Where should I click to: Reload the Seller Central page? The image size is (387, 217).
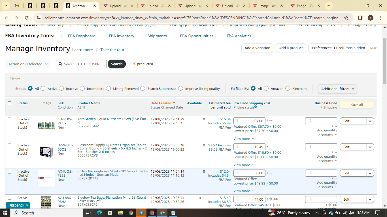point(27,18)
